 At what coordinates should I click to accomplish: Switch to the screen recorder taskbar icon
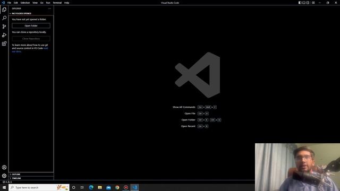pyautogui.click(x=126, y=187)
